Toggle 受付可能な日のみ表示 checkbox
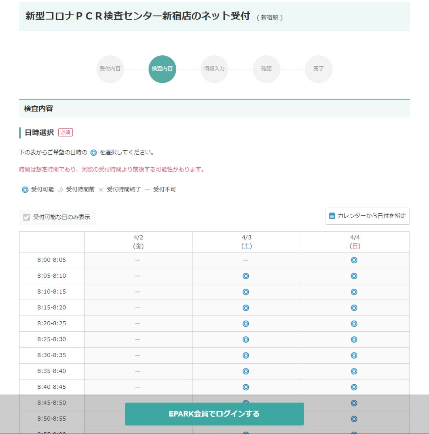 (27, 217)
